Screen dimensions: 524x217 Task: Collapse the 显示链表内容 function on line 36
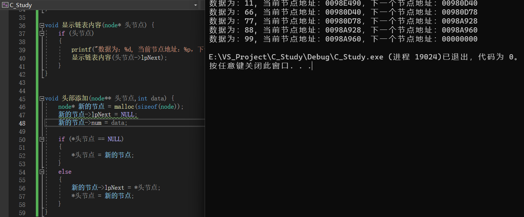(x=42, y=25)
